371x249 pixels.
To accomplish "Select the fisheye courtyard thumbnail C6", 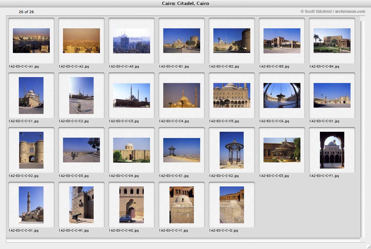I will click(282, 96).
